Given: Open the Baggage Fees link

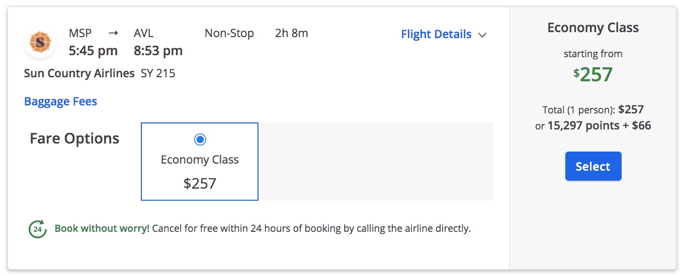Looking at the screenshot, I should (60, 101).
